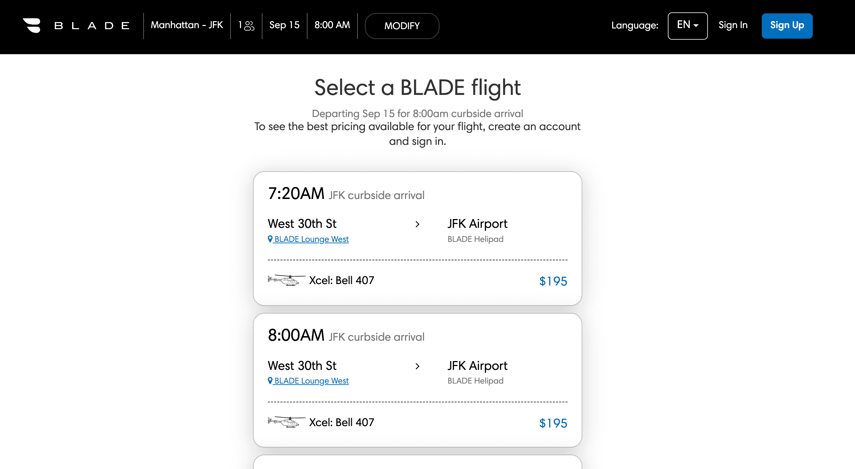855x469 pixels.
Task: Click the route arrow chevron on the 7:20AM flight
Action: 417,224
